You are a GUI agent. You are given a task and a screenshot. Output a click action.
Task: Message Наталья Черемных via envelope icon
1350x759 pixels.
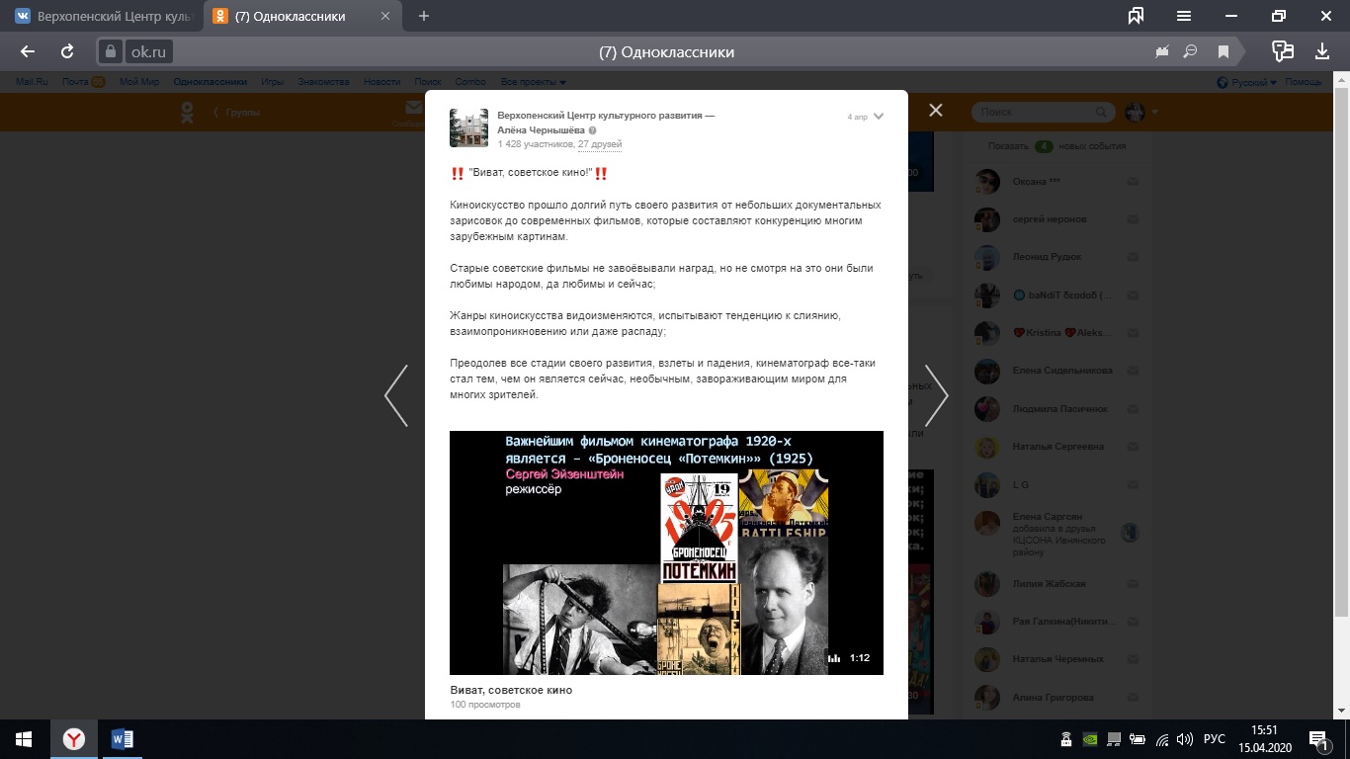tap(1133, 659)
